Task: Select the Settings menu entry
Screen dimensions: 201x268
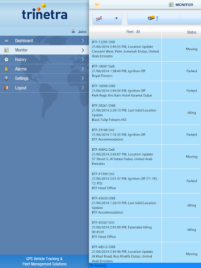Action: coord(44,79)
